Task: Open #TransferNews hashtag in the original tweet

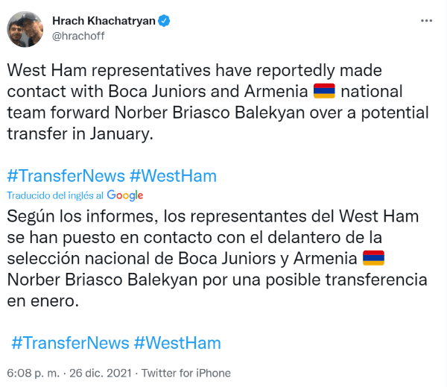Action: point(65,176)
